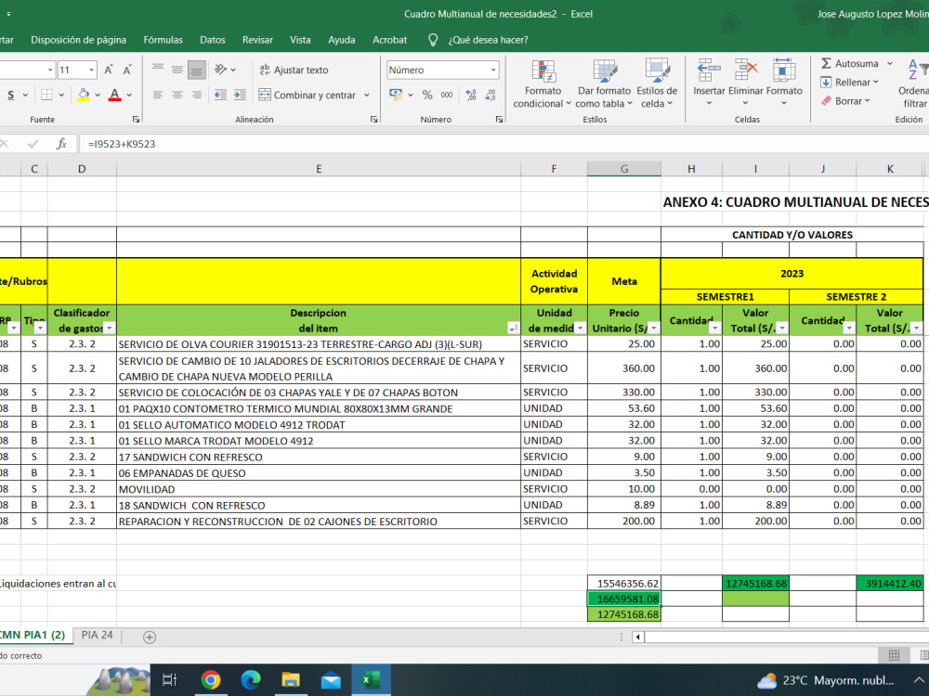Open Acrobat ribbon tab

point(389,40)
